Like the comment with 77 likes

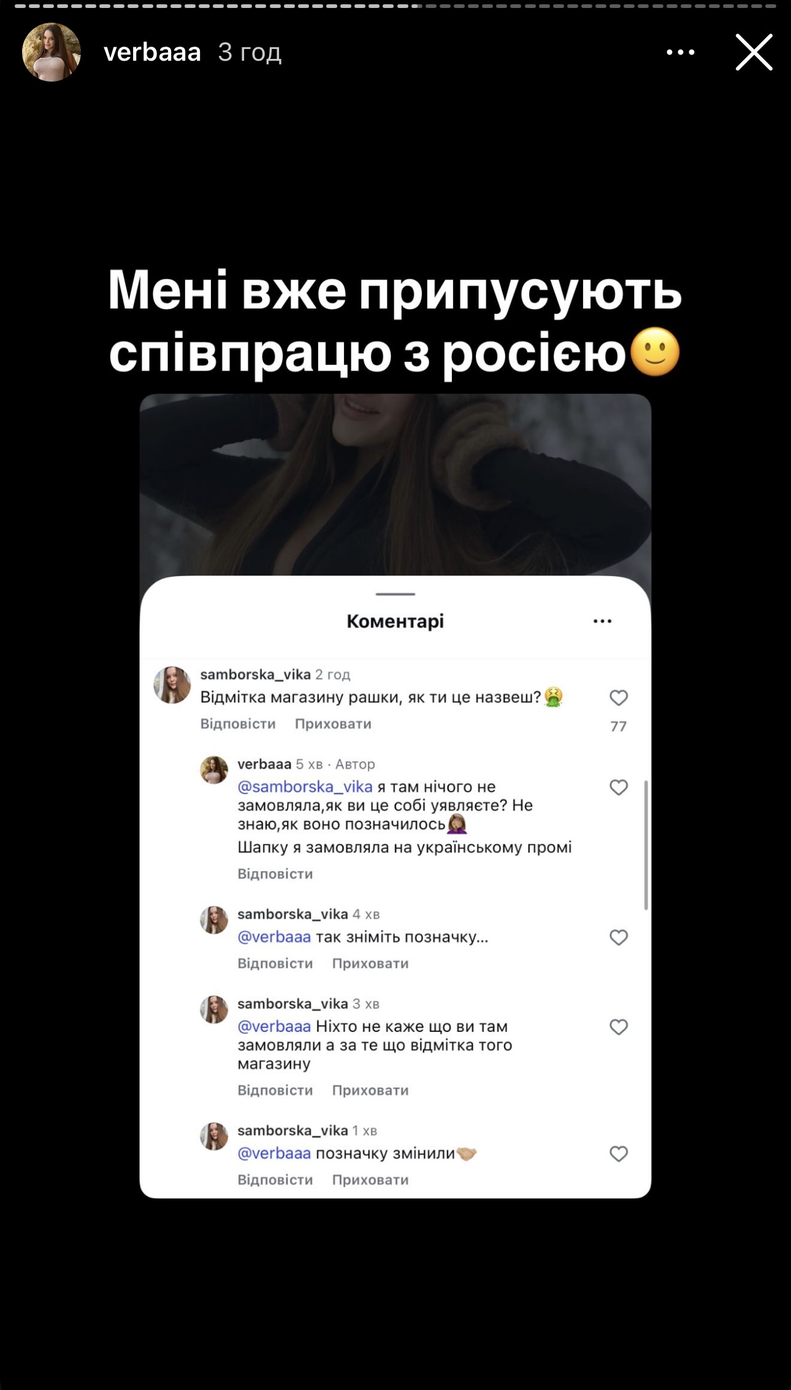pos(618,698)
